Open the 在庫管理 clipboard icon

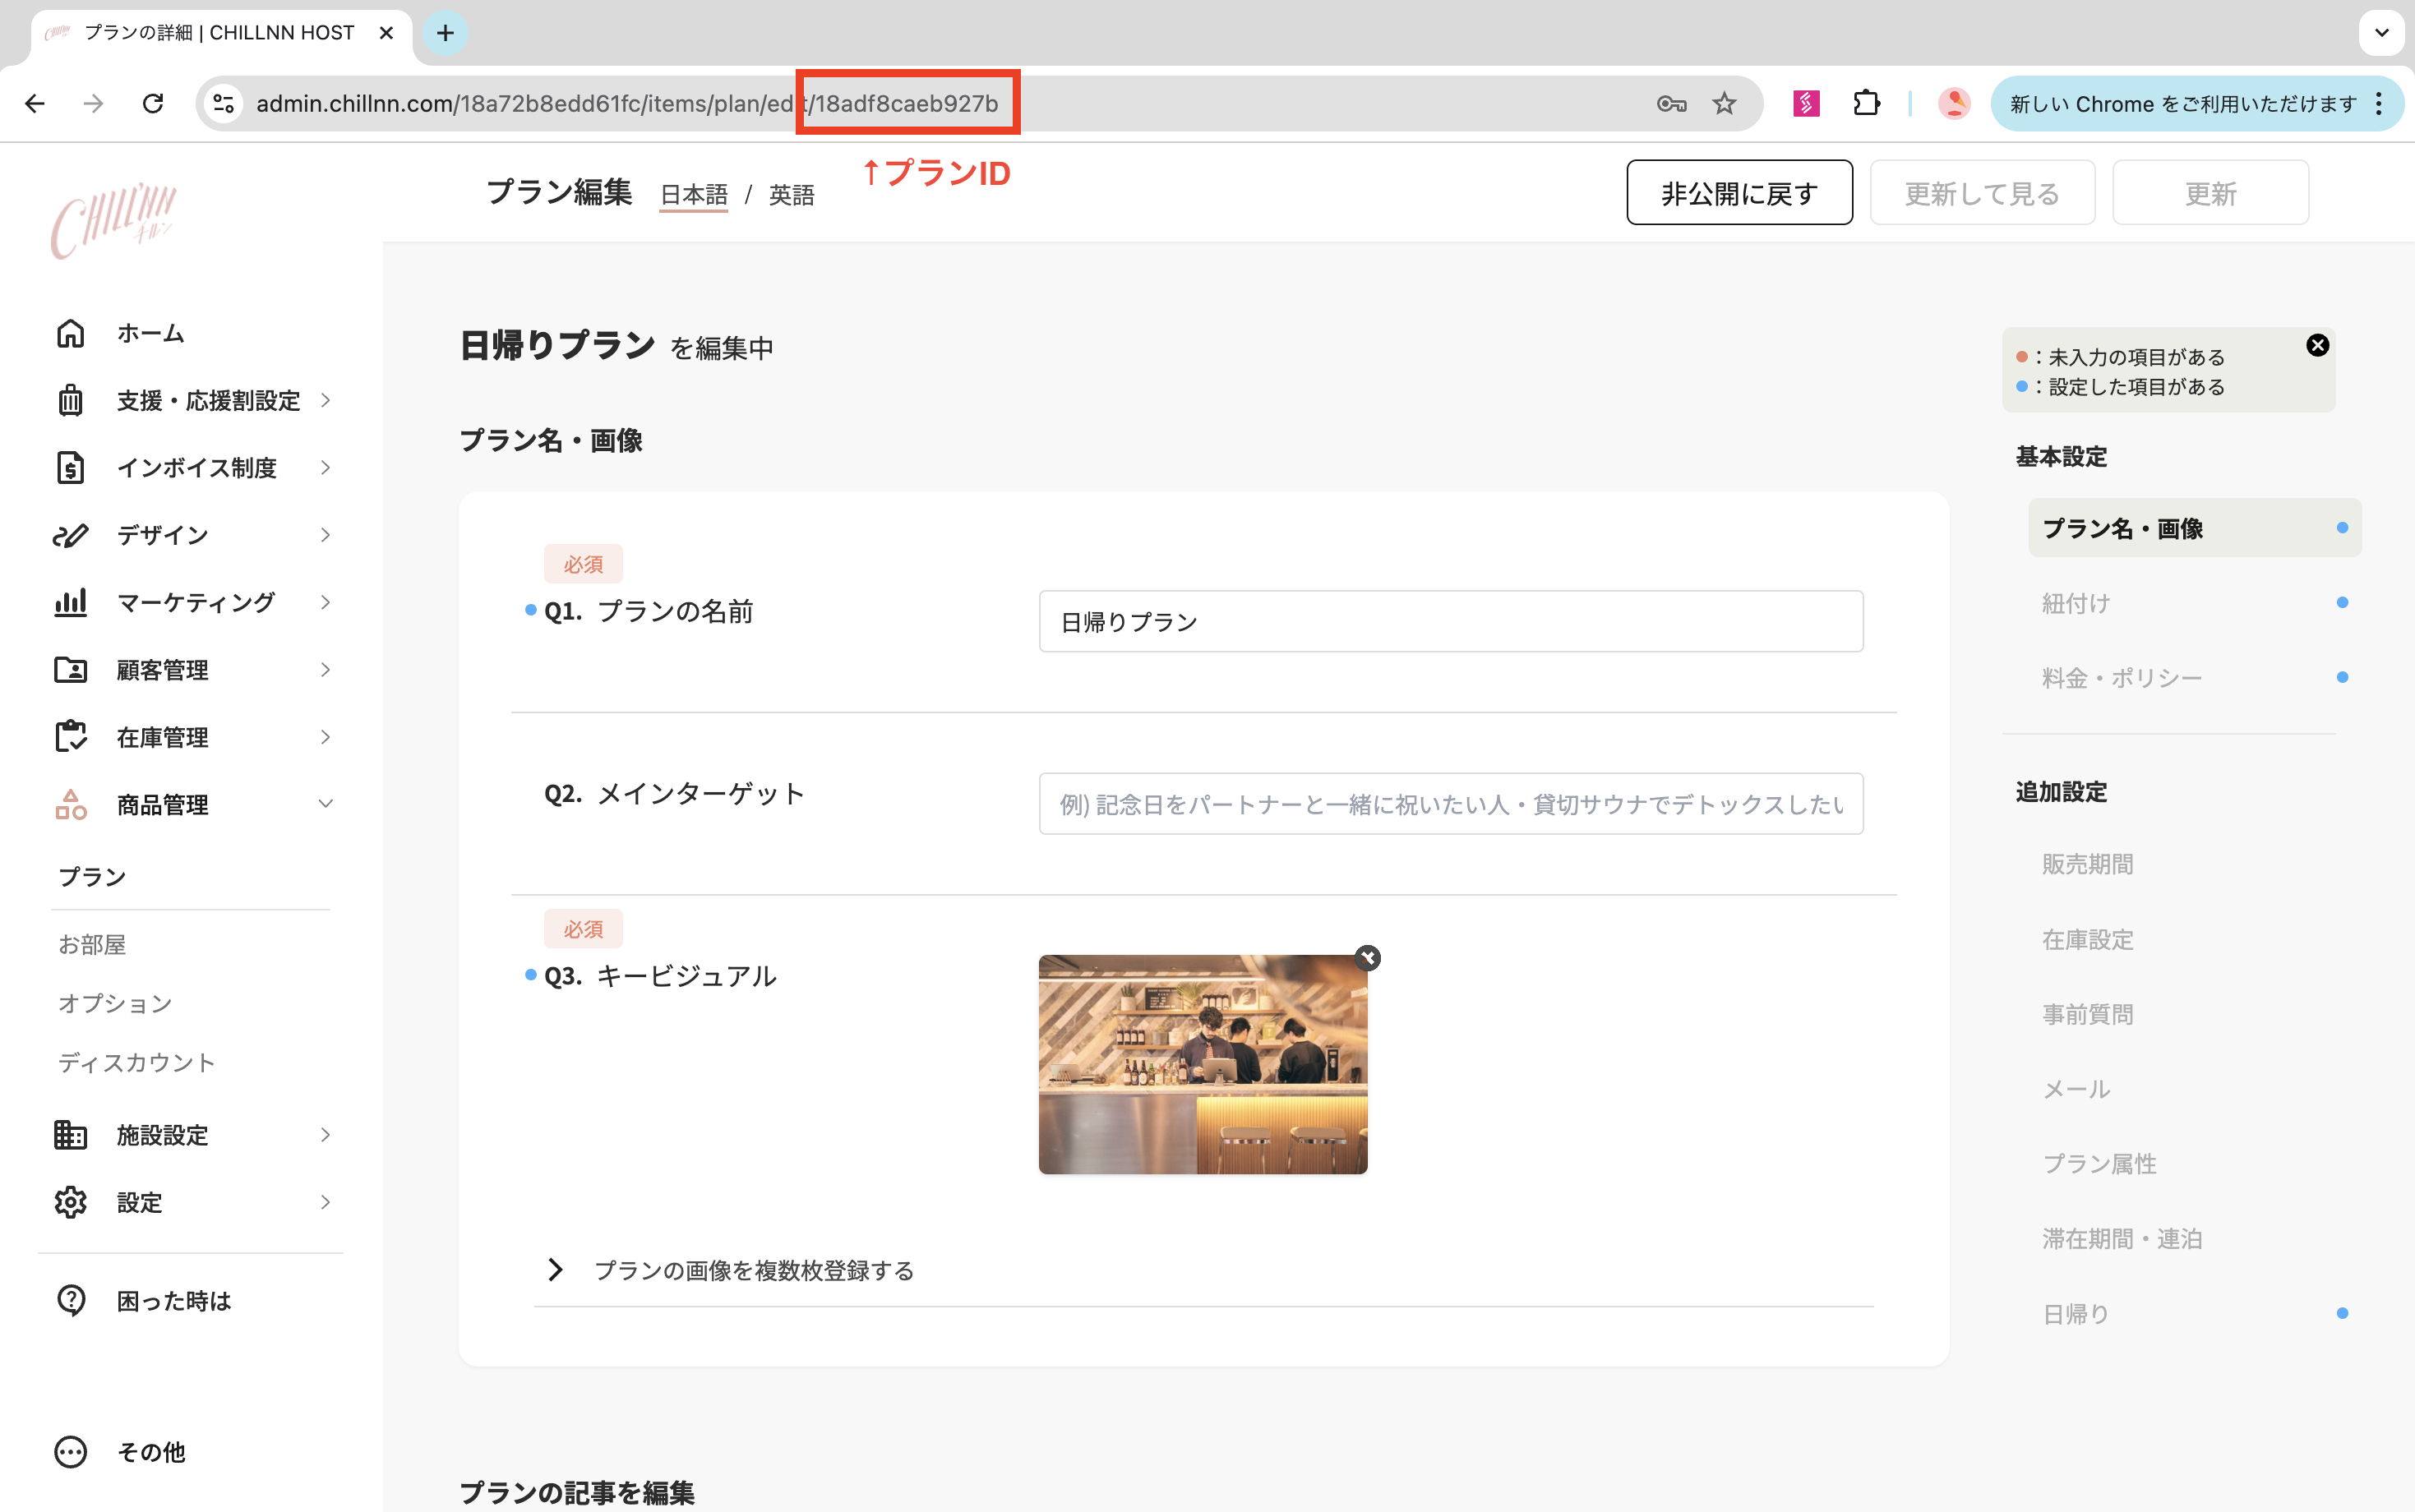coord(70,737)
